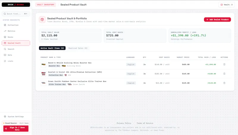Image resolution: width=238 pixels, height=135 pixels.
Task: Open the Lists icon
Action: point(5,61)
